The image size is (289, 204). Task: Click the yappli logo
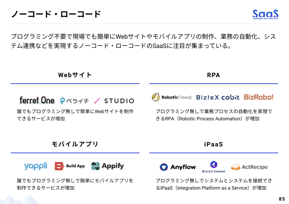(x=36, y=166)
